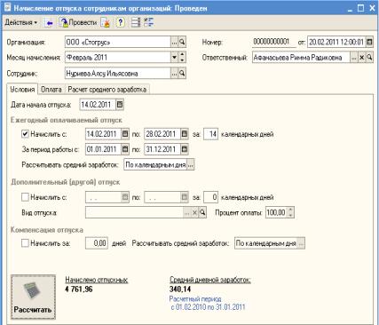The image size is (379, 325).
Task: Click the Расчетный период link
Action: click(195, 299)
